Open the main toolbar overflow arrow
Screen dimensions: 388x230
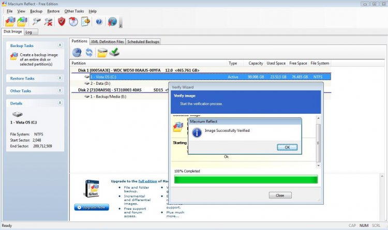point(121,26)
